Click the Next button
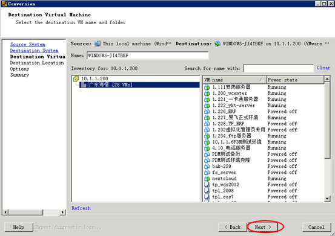 point(263,227)
